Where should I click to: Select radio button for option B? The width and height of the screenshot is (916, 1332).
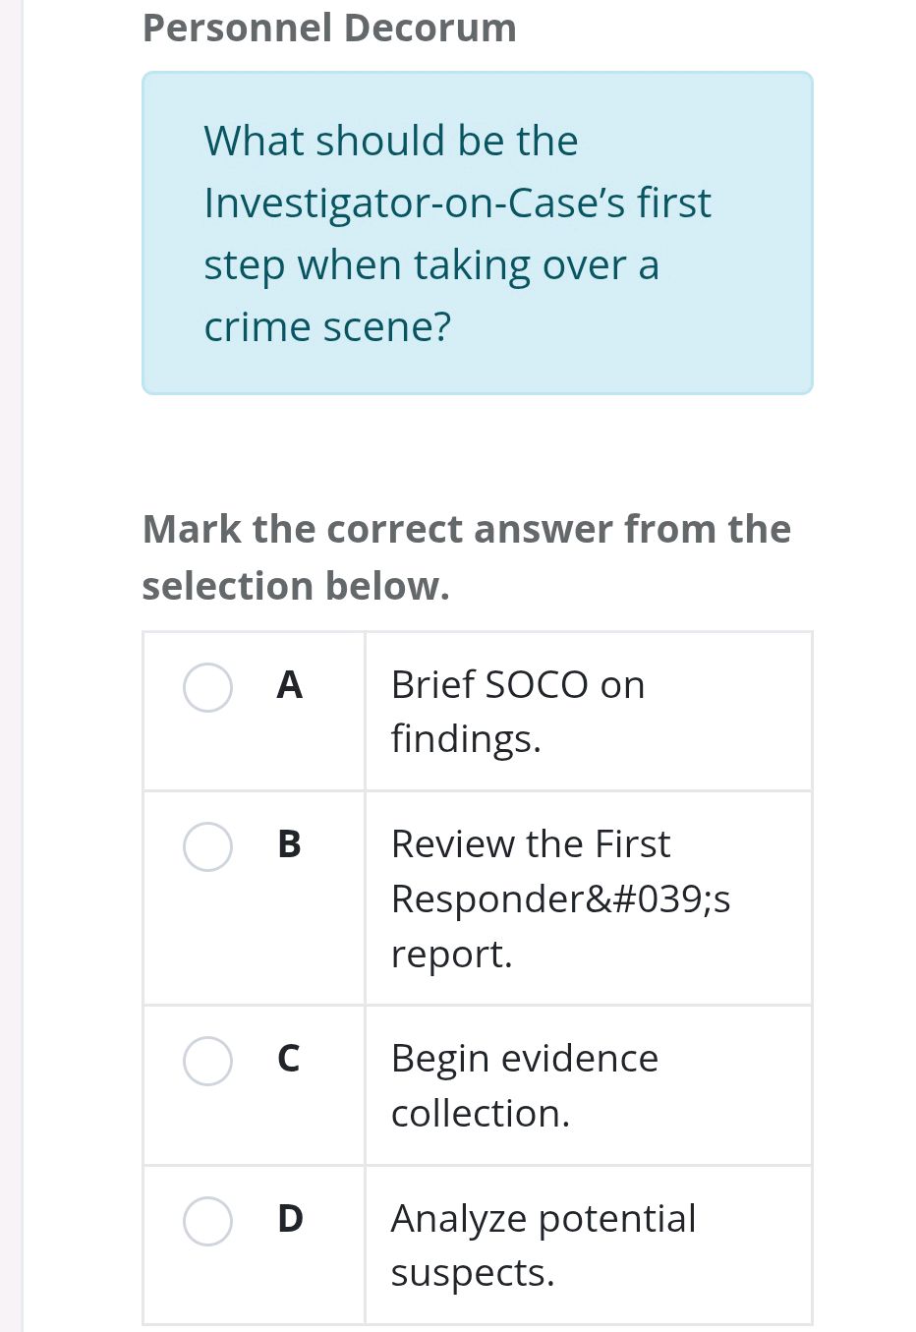(x=207, y=846)
